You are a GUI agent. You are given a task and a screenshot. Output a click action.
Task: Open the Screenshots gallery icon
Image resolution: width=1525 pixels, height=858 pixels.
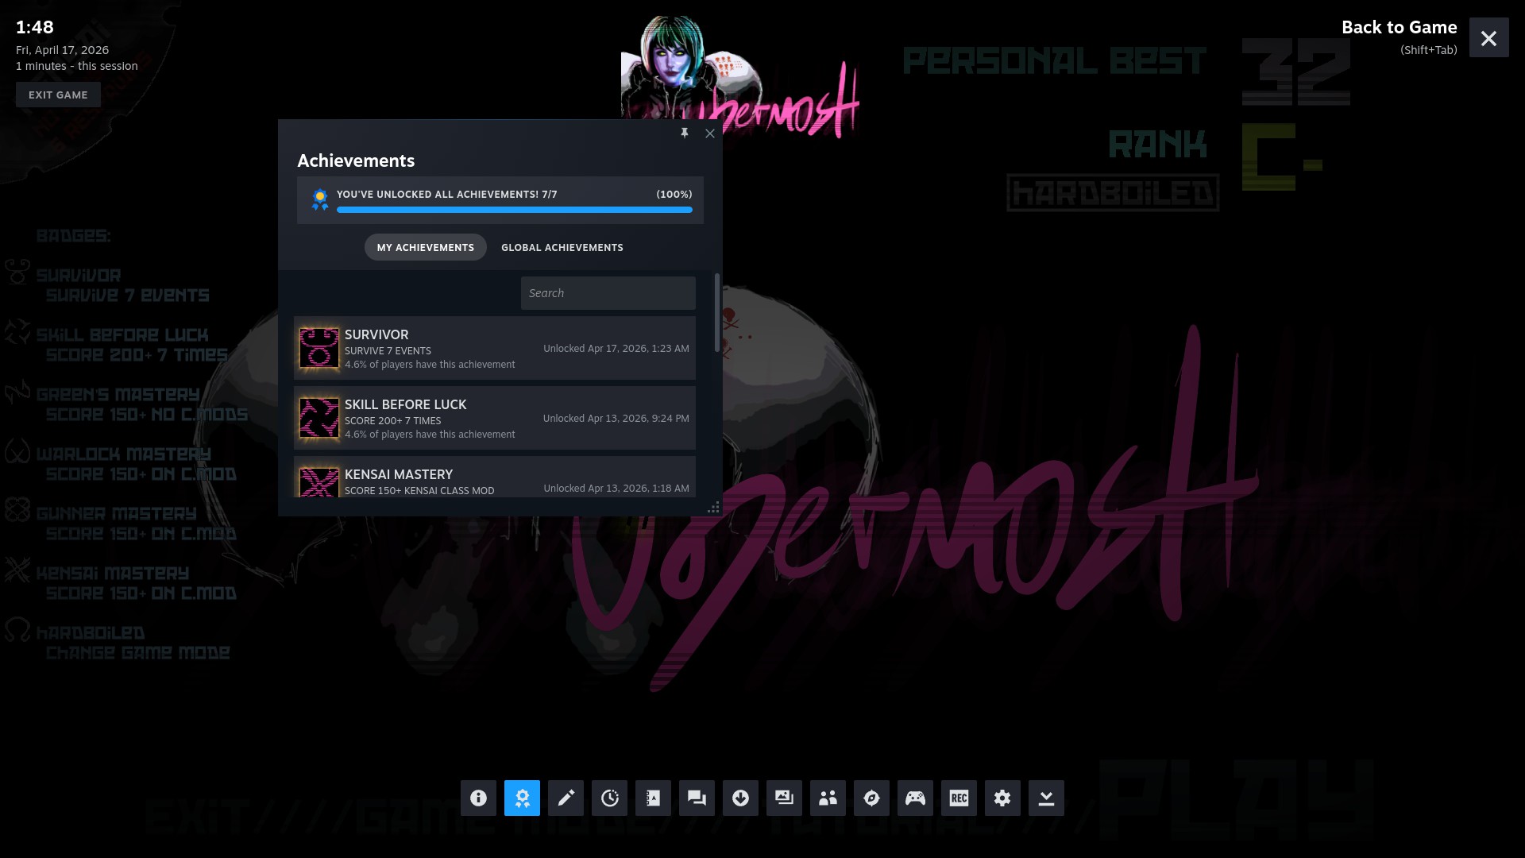pyautogui.click(x=784, y=798)
